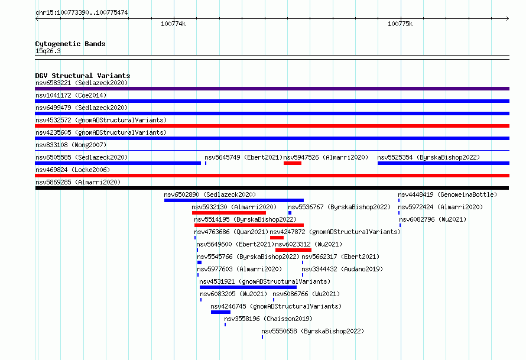Select the blue bar under nsv4246745
The height and width of the screenshot is (360, 526).
pyautogui.click(x=220, y=312)
